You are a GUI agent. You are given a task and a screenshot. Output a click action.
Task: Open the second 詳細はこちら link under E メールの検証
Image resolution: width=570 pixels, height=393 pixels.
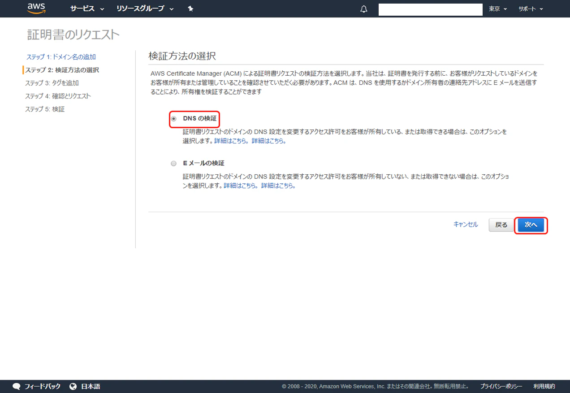click(x=279, y=186)
